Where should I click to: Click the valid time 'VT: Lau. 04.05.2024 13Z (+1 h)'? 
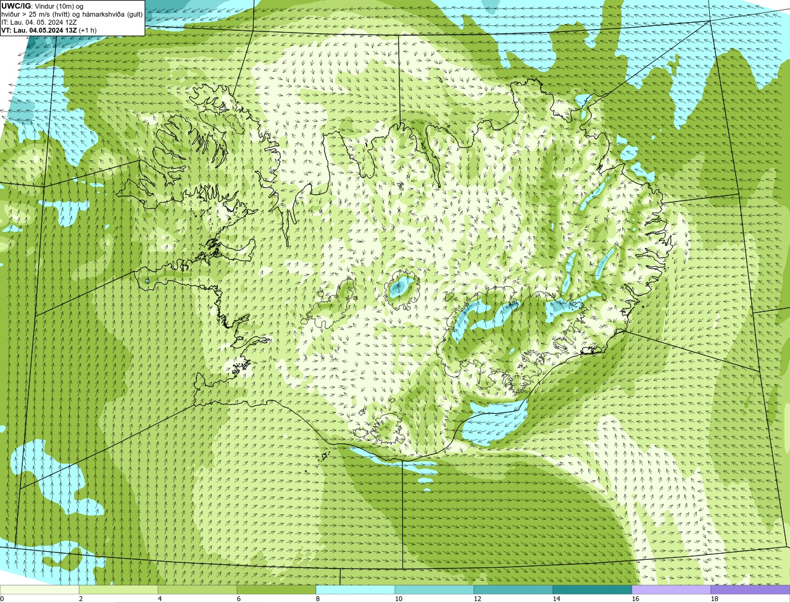point(49,30)
